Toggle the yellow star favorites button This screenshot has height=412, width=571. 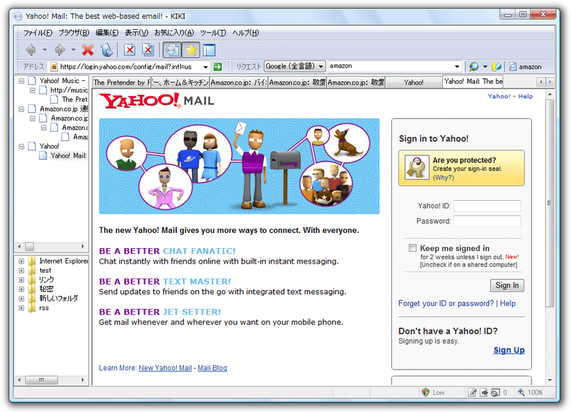[191, 50]
